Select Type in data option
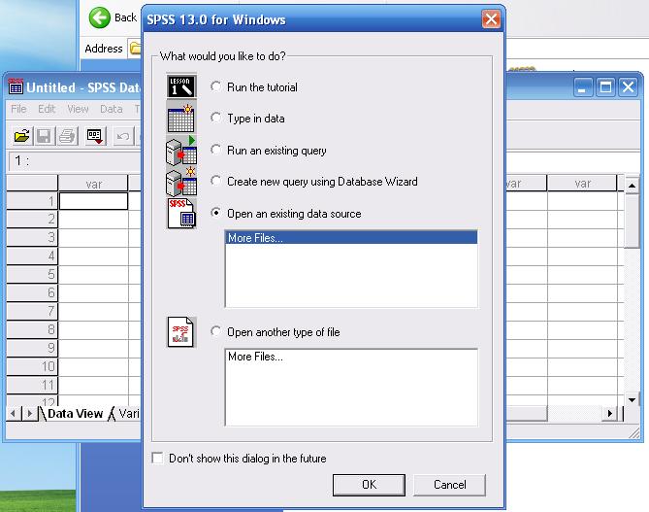Viewport: 649px width, 512px height. (215, 119)
